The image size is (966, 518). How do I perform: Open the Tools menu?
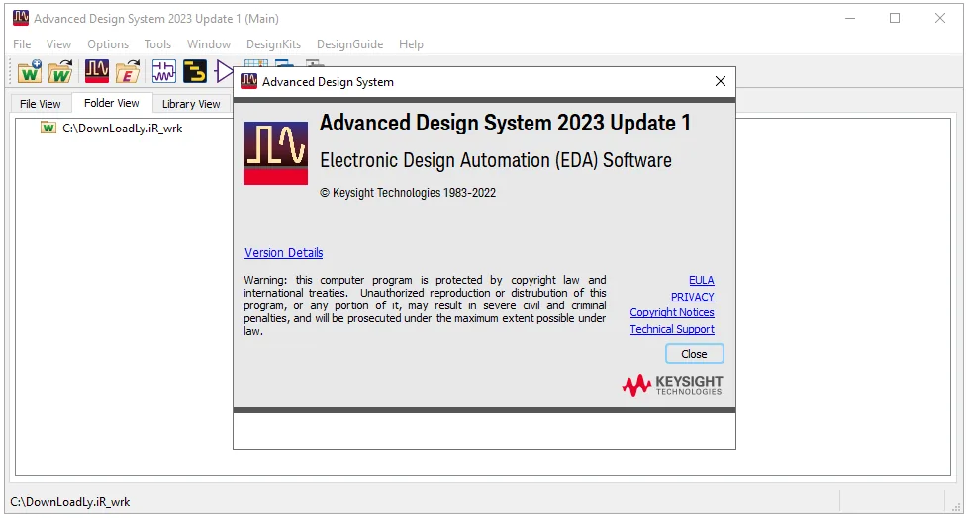coord(157,44)
